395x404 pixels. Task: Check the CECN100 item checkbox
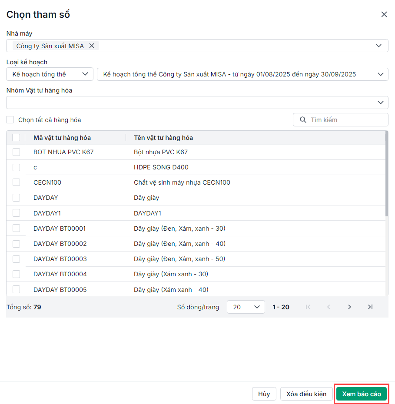pos(16,182)
